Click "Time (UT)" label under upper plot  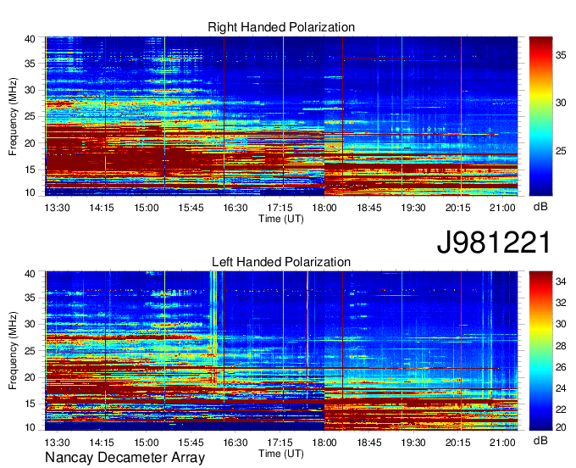(x=281, y=219)
